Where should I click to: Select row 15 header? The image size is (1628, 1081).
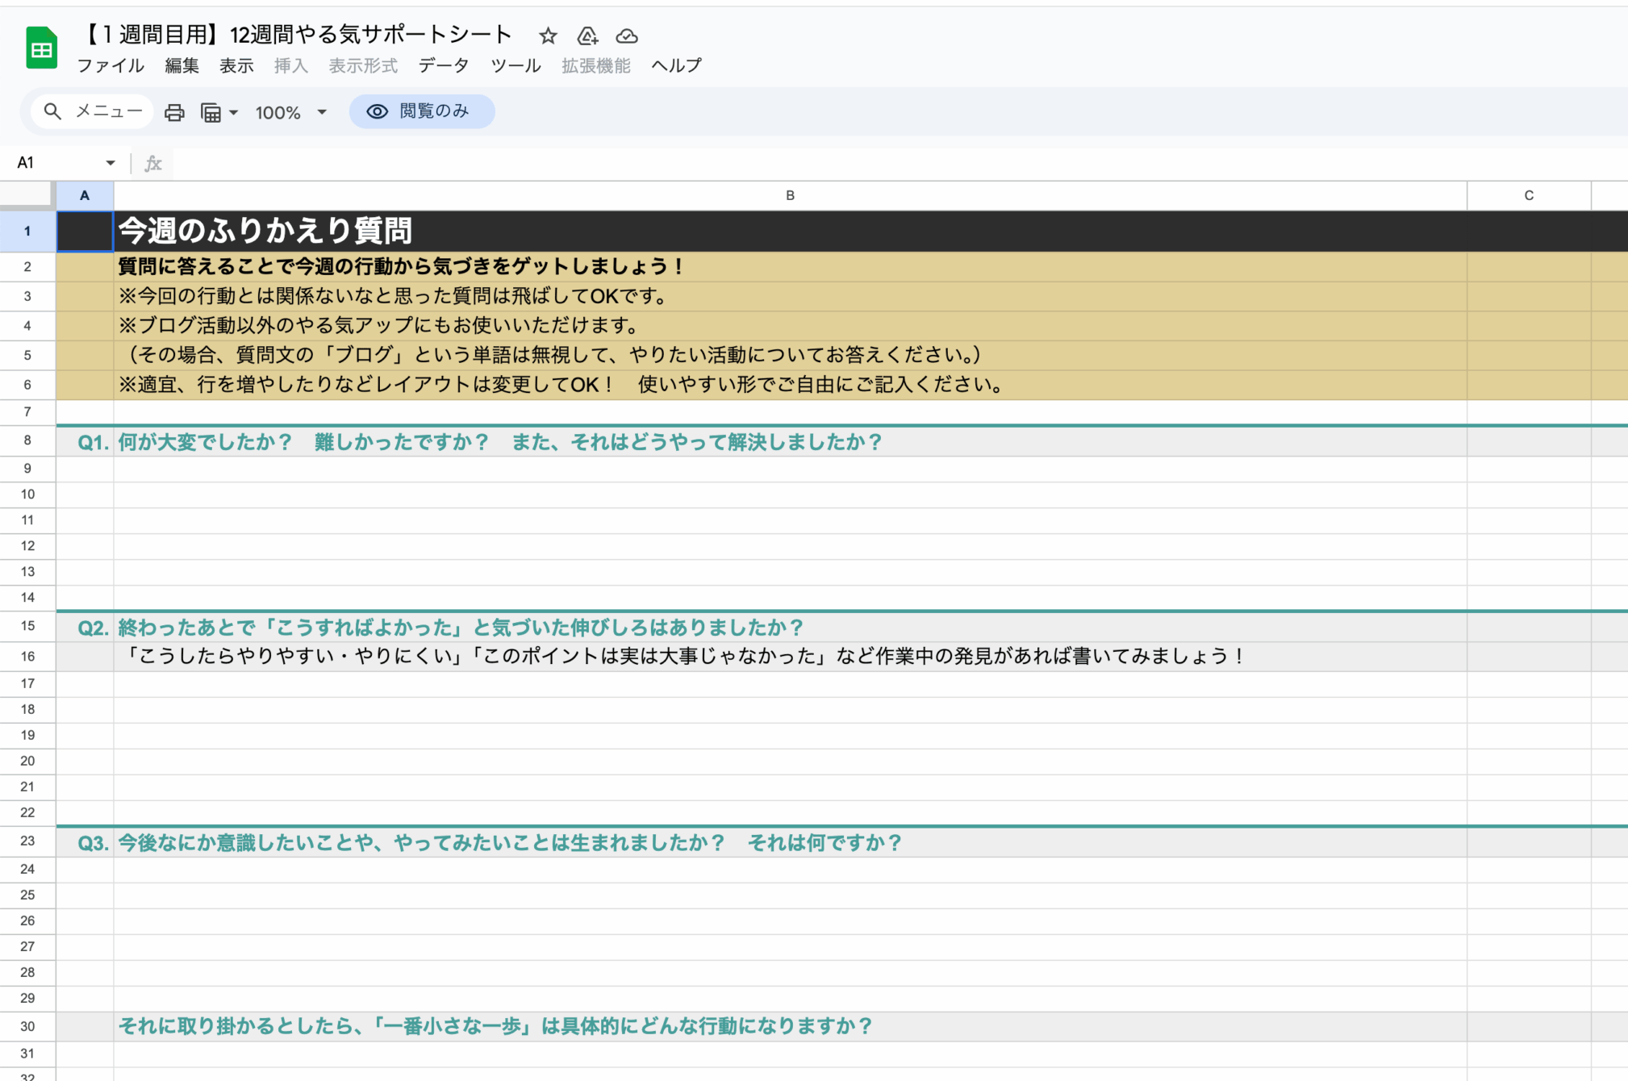coord(27,626)
